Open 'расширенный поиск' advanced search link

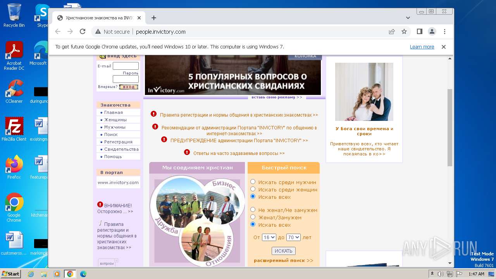[x=284, y=260]
